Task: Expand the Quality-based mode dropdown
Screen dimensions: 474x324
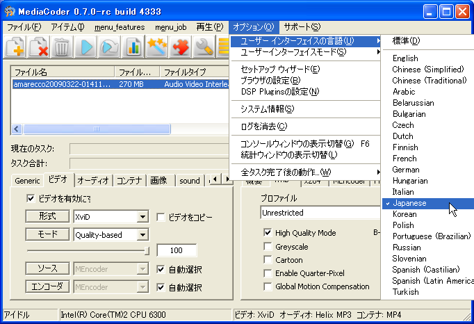Action: point(142,235)
